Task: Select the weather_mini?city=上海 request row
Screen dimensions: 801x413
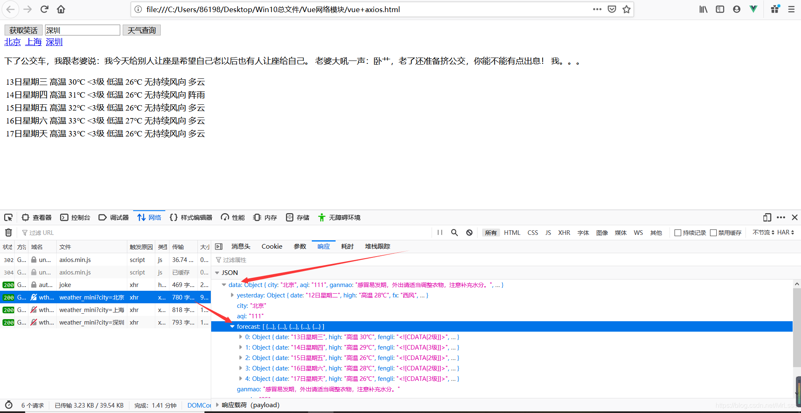Action: tap(105, 310)
